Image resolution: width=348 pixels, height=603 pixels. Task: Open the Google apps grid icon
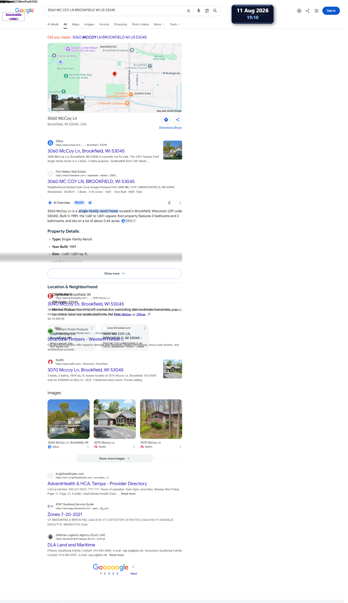[x=317, y=11]
